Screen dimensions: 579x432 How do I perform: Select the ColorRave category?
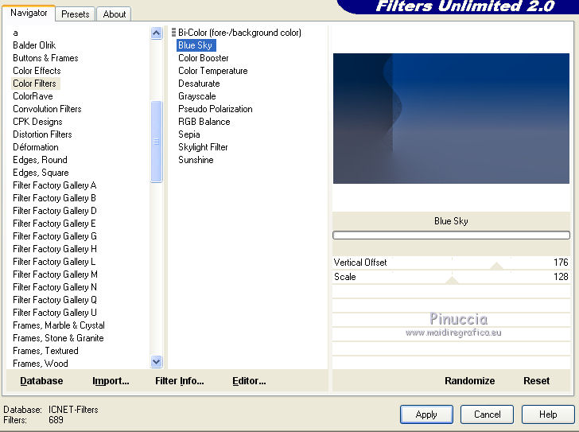click(33, 96)
